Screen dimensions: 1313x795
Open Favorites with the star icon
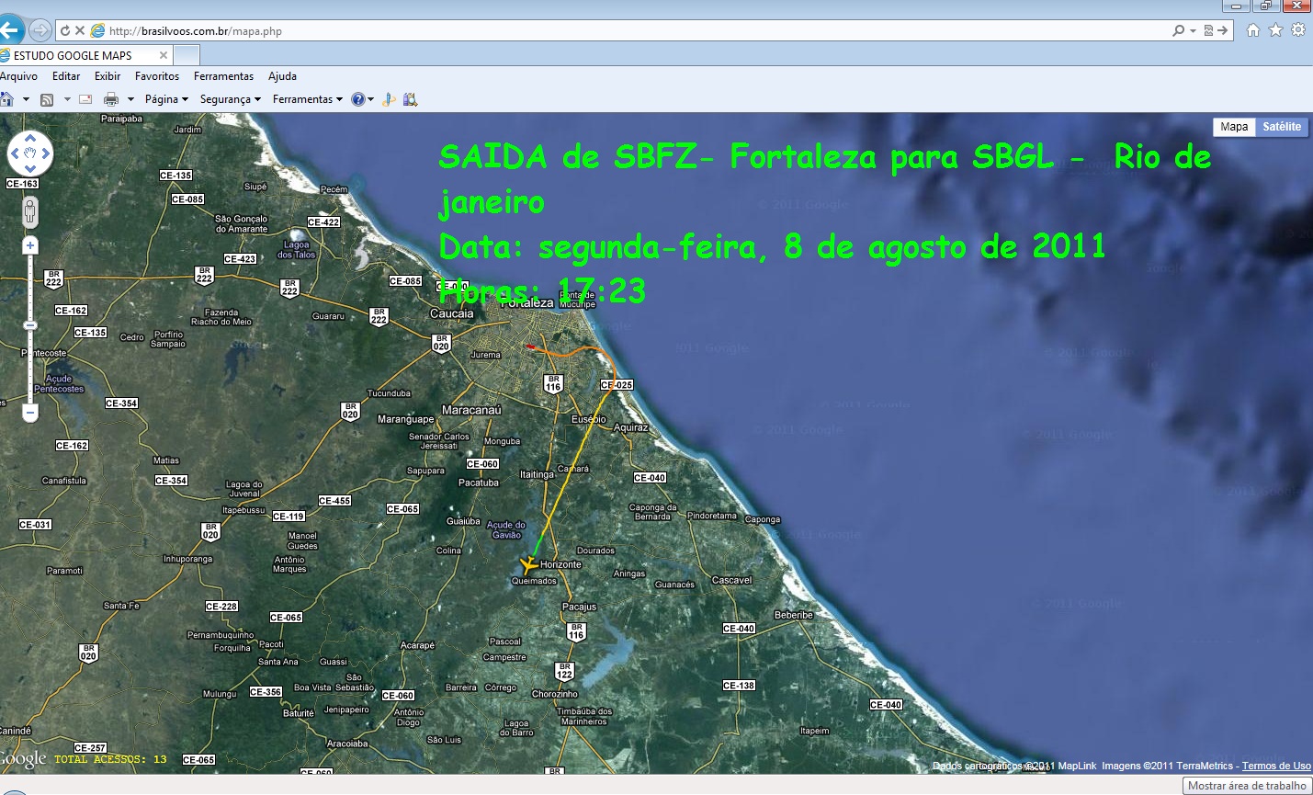pyautogui.click(x=1274, y=28)
